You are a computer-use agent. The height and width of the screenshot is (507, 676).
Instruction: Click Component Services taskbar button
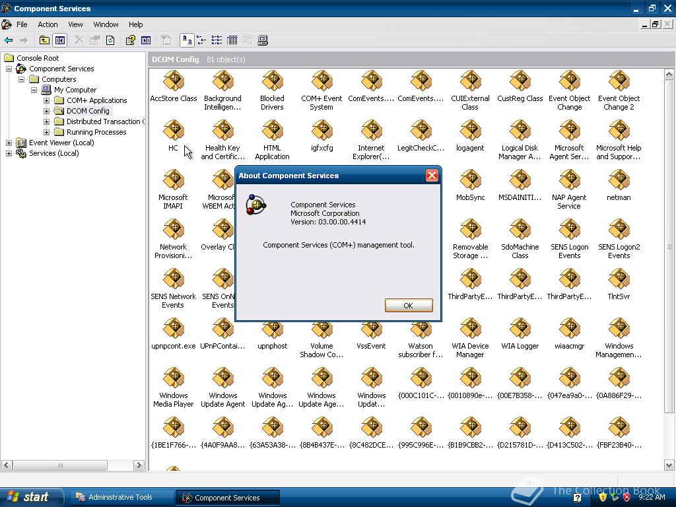coord(227,498)
